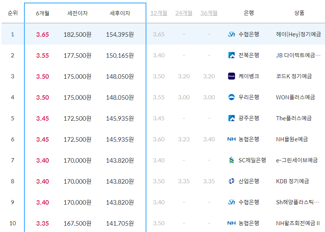Click the 177,500원 pre-tax interest
The image size is (325, 232).
click(78, 55)
